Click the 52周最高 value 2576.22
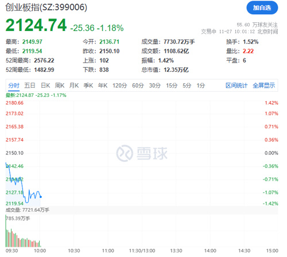Viewport: 287px width, 257px height. (x=44, y=60)
